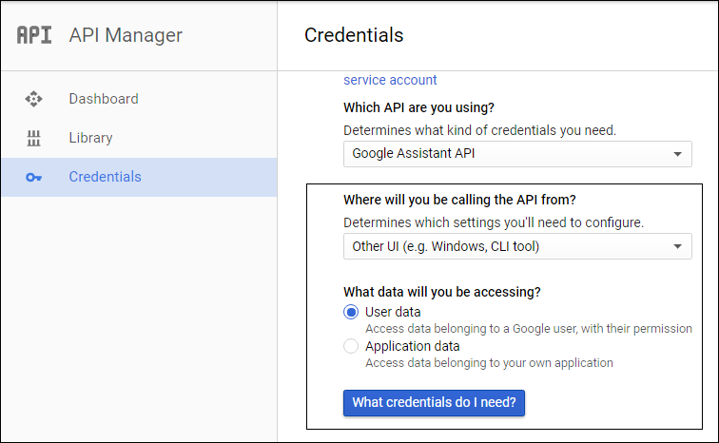
Task: Click the Dashboard diamond icon
Action: (33, 99)
